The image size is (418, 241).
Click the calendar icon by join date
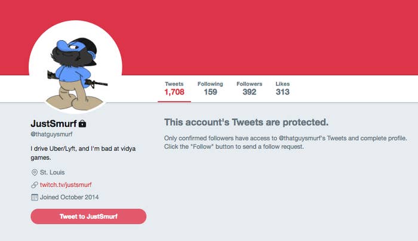[35, 197]
